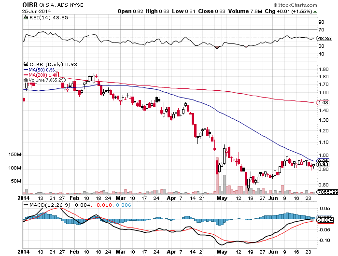Click the green up-triangle after the Chg value
Image resolution: width=338 pixels, height=256 pixels.
coord(315,12)
